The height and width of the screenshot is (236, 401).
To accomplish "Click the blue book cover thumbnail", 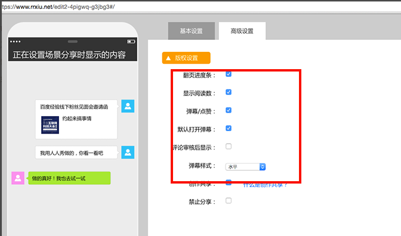I will 50,125.
